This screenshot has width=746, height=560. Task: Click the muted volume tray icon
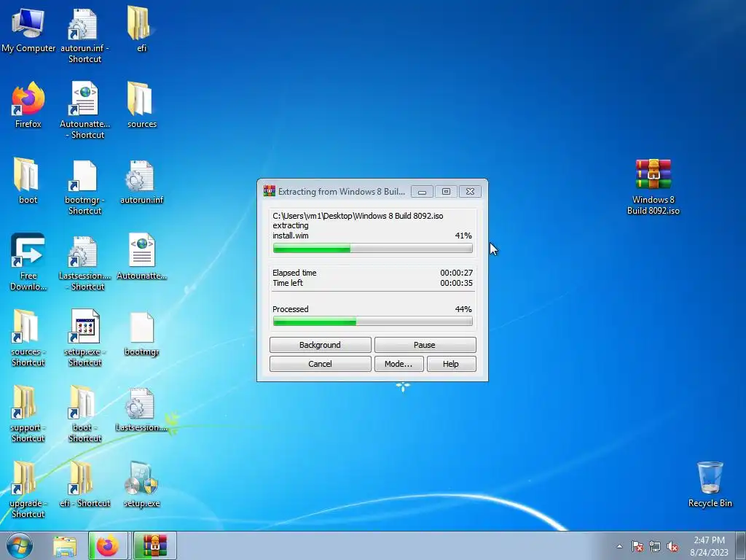click(x=672, y=546)
